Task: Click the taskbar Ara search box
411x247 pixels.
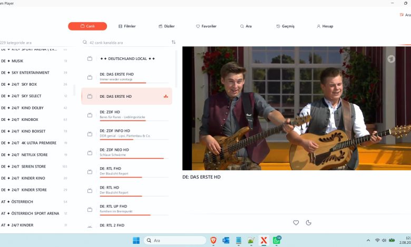Action: [x=175, y=241]
